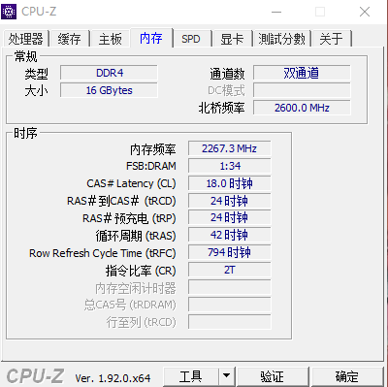Select the 主板 tab
This screenshot has height=387, width=388.
111,39
